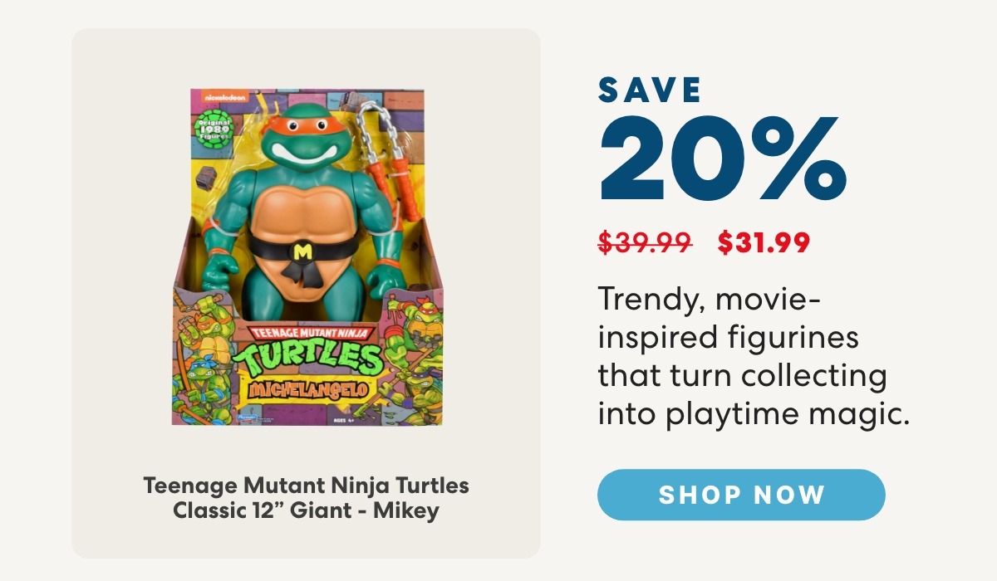The height and width of the screenshot is (581, 997).
Task: Click the red $31.99 sale price
Action: (764, 242)
